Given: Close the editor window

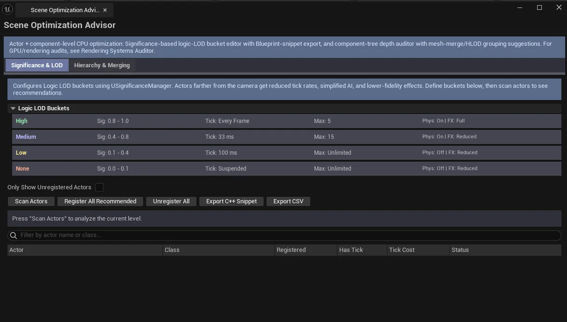Looking at the screenshot, I should [x=559, y=7].
